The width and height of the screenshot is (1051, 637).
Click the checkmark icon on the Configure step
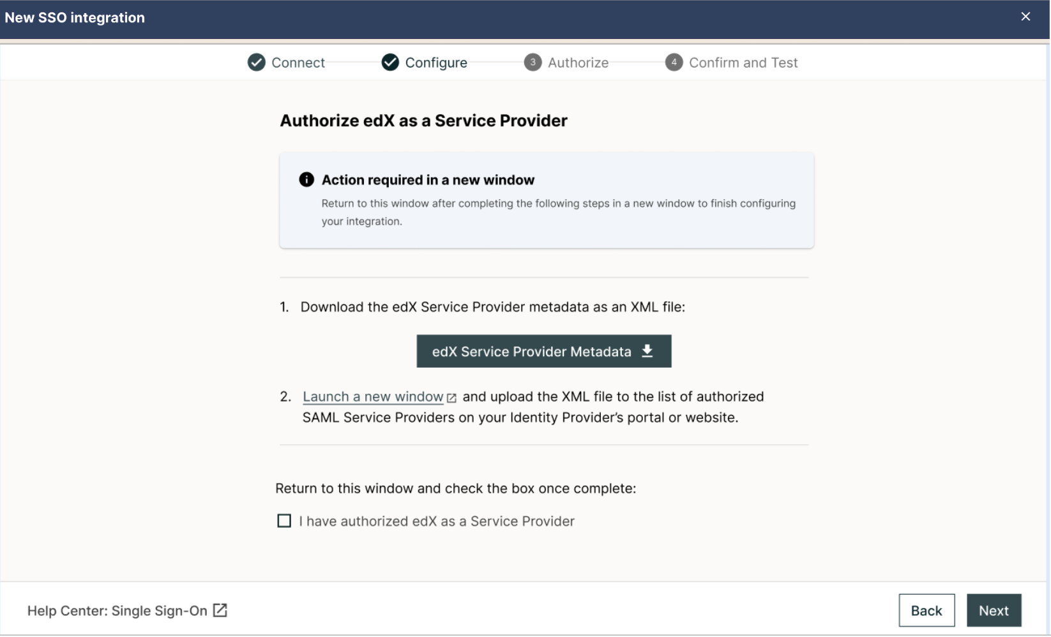pyautogui.click(x=390, y=62)
